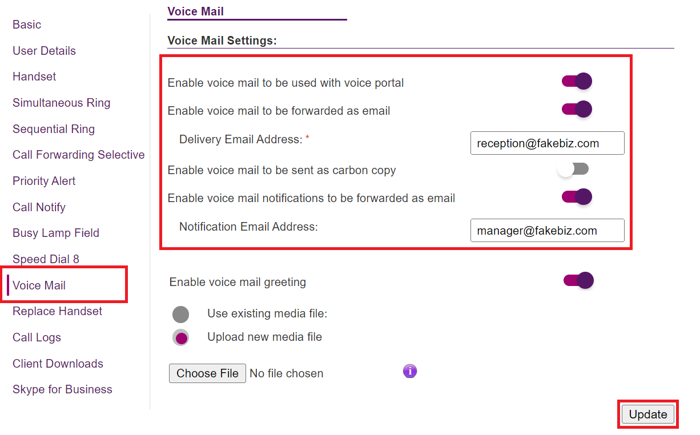Edit the Notification Email Address field
Viewport: 700px width, 435px height.
[546, 230]
